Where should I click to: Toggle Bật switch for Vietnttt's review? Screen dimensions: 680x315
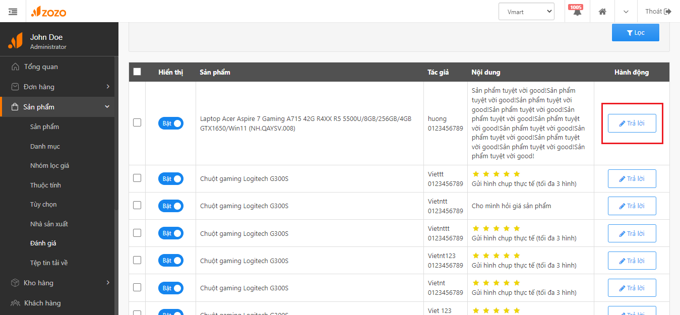pos(171,233)
